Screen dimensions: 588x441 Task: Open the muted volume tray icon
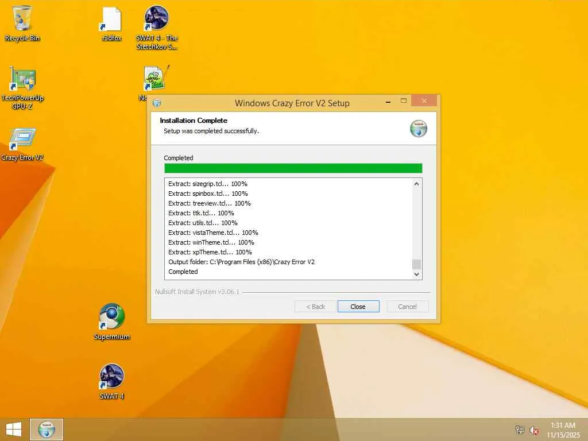[534, 430]
